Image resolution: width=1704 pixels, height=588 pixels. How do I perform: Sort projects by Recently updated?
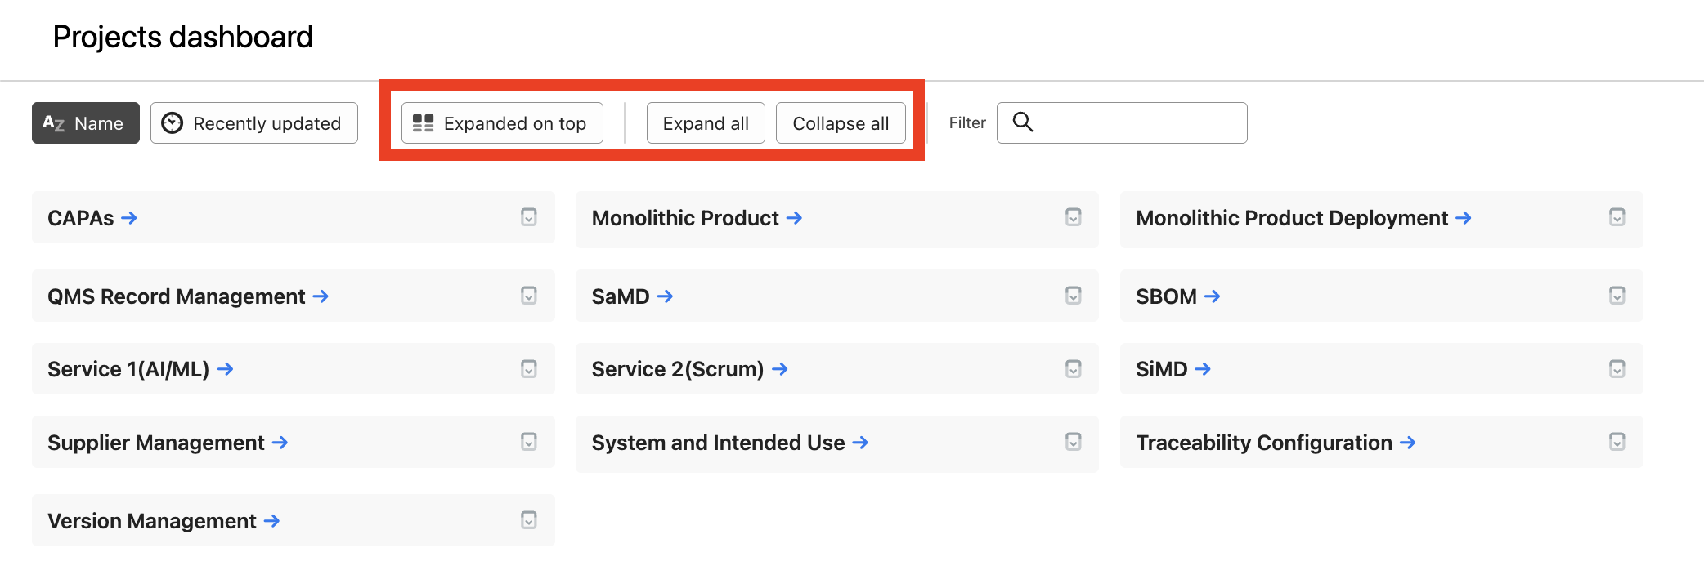254,123
